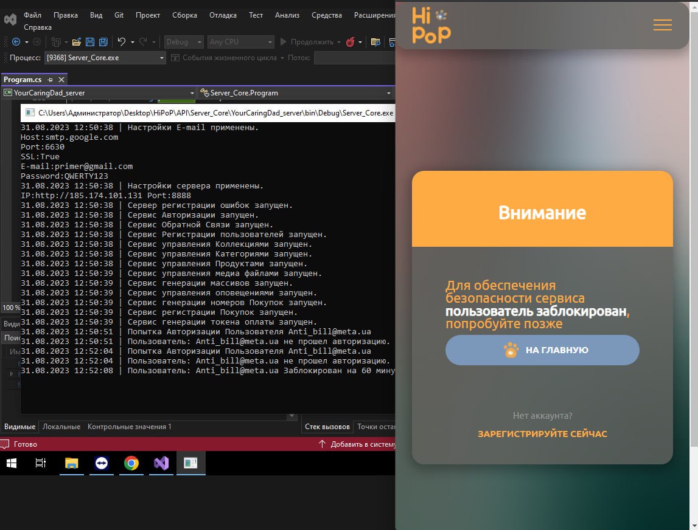698x530 pixels.
Task: Switch to the Локальные tab
Action: point(61,427)
